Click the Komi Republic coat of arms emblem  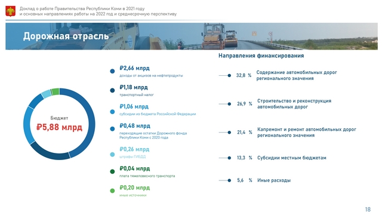[x=11, y=11]
